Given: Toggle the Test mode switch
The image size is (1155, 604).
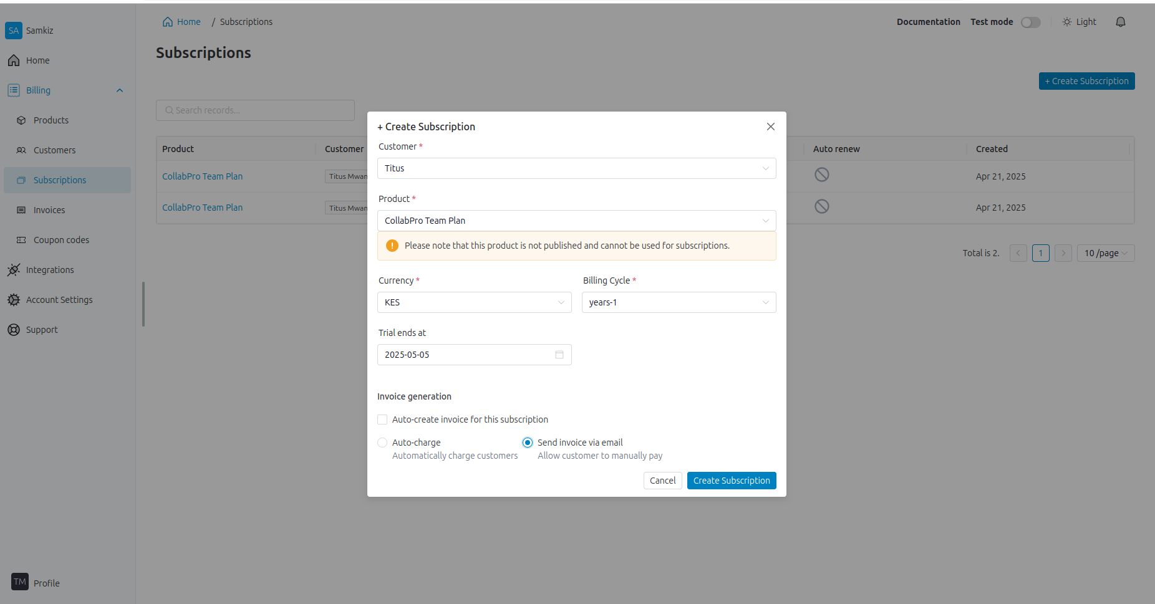Looking at the screenshot, I should coord(1030,22).
